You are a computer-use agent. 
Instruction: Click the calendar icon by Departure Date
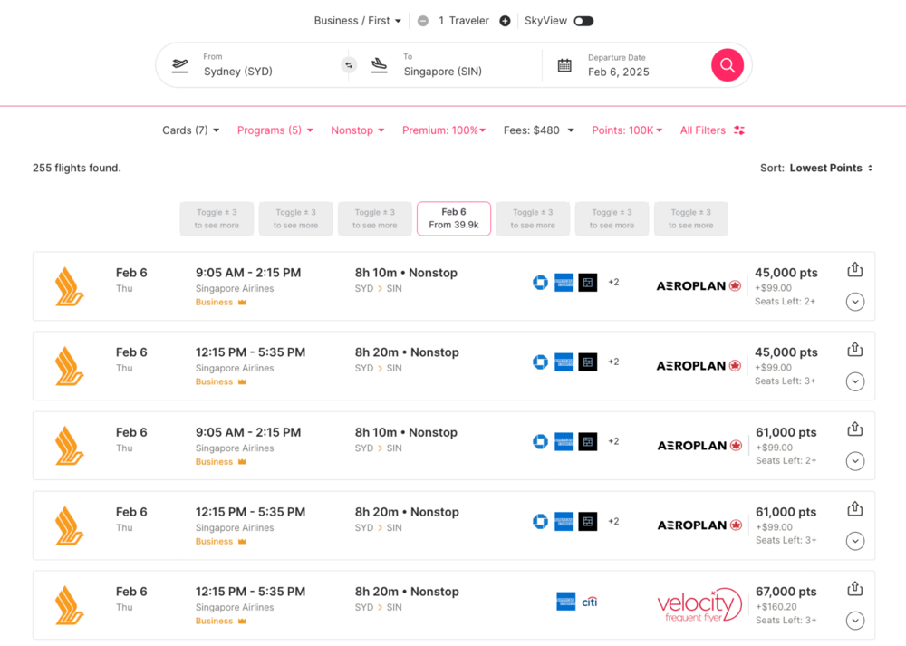(564, 65)
